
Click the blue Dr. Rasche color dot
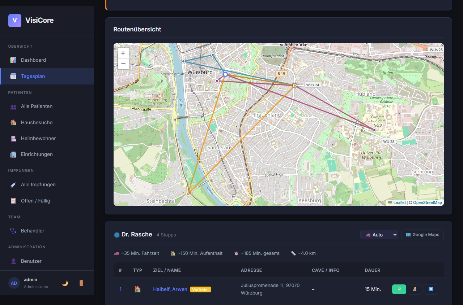click(117, 235)
